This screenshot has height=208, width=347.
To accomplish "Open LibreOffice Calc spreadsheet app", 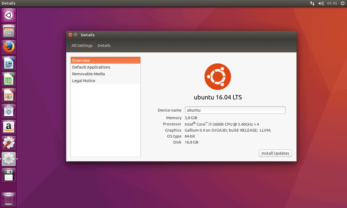I will tap(9, 79).
